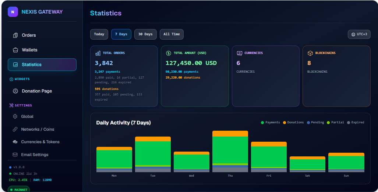Viewport: 378px width, 192px height.
Task: Click the MAINNET status badge
Action: (19, 189)
